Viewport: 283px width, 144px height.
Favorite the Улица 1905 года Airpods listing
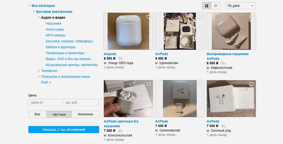148,17
